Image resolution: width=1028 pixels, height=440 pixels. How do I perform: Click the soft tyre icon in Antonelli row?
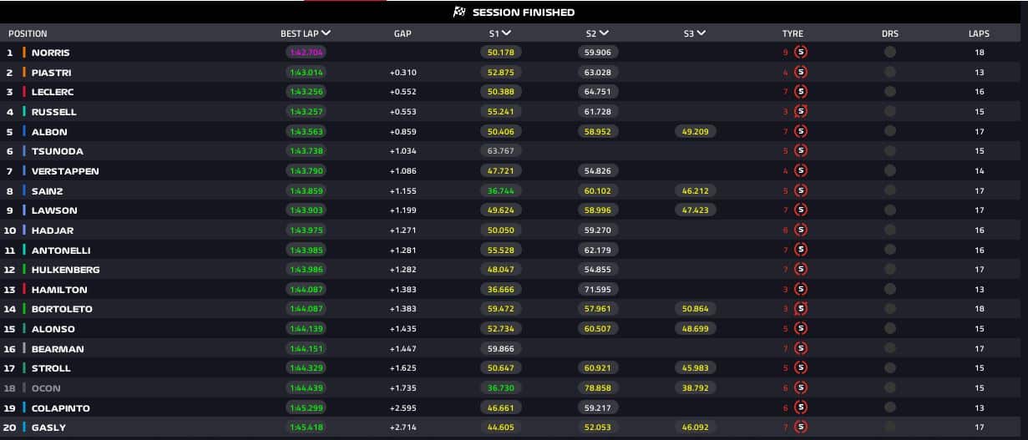[x=801, y=250]
